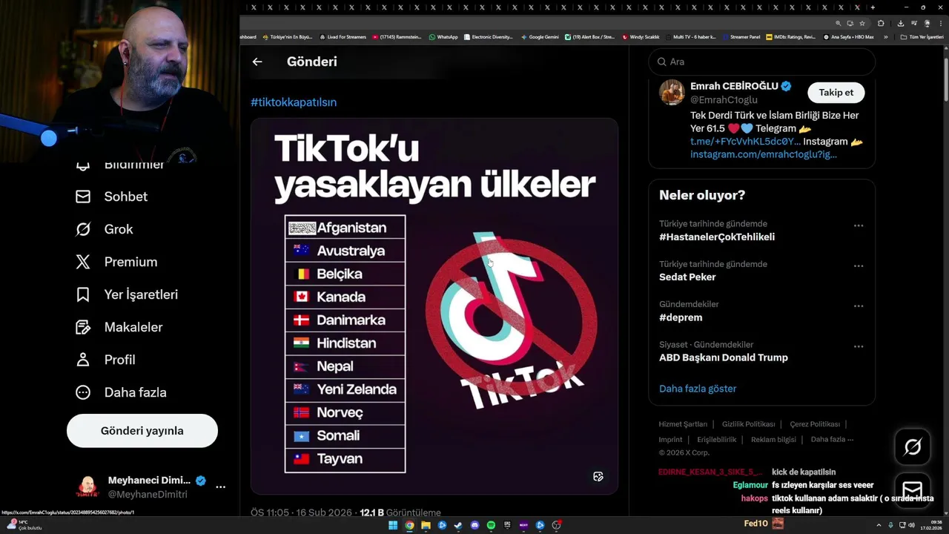Open the instagram.com/emrahc1oglu link
The height and width of the screenshot is (534, 949).
click(764, 154)
